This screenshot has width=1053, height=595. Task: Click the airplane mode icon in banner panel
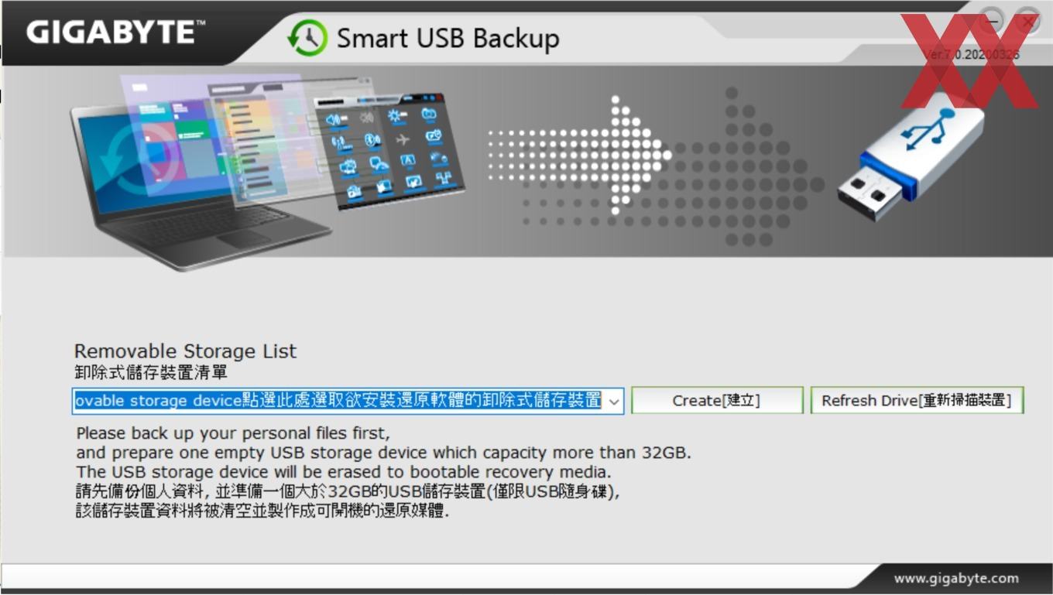coord(403,140)
